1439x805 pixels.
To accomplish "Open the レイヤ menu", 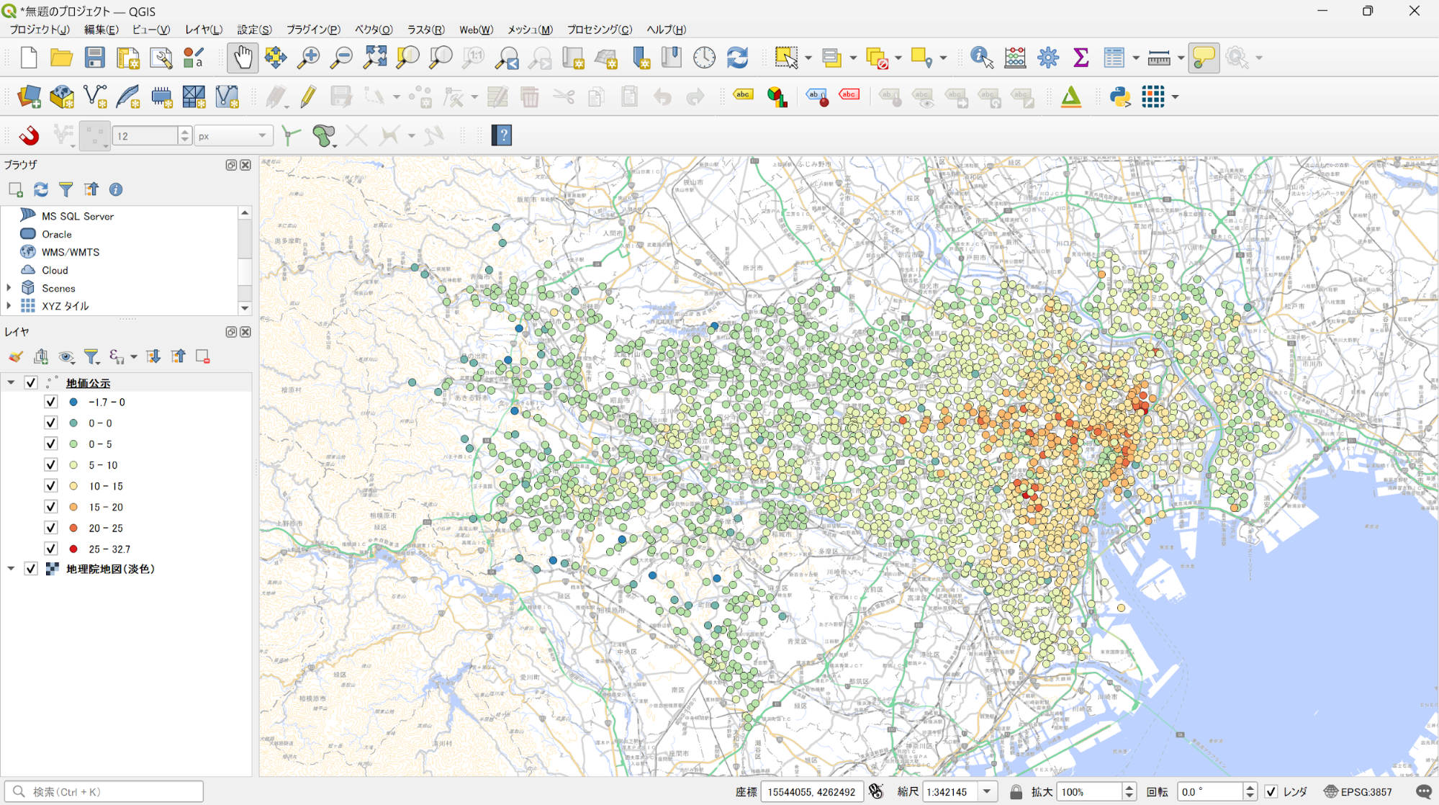I will 203,30.
